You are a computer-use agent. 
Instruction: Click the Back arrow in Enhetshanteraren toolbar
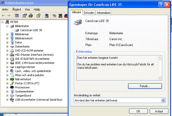click(x=3, y=16)
